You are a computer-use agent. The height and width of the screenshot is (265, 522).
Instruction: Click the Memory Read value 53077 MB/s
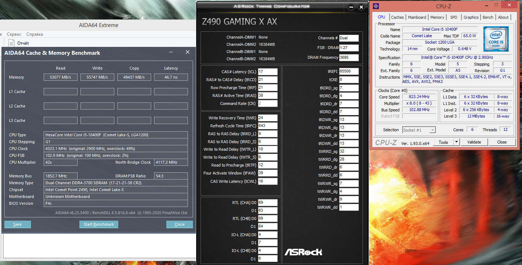click(61, 77)
